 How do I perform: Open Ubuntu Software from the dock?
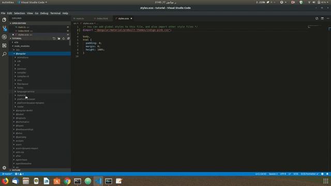pos(57,181)
